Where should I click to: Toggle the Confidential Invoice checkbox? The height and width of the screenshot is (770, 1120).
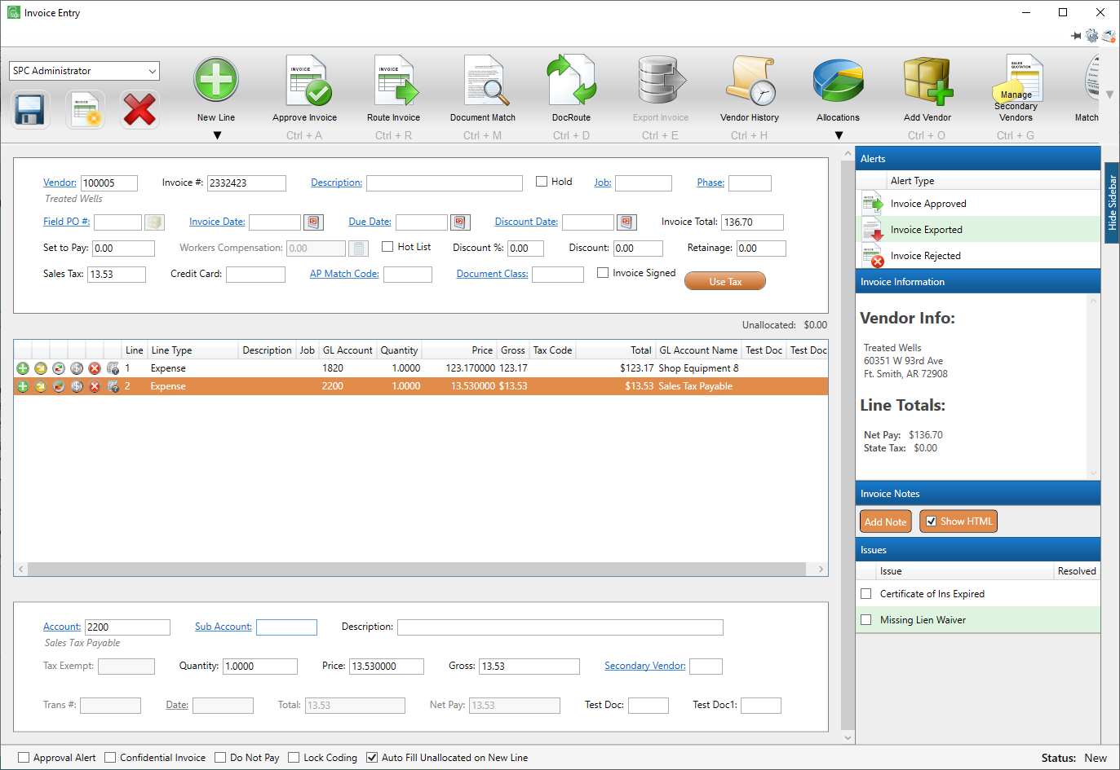(x=110, y=758)
